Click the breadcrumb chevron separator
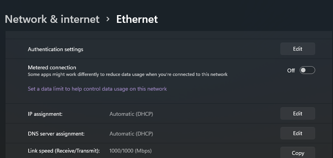 point(108,19)
